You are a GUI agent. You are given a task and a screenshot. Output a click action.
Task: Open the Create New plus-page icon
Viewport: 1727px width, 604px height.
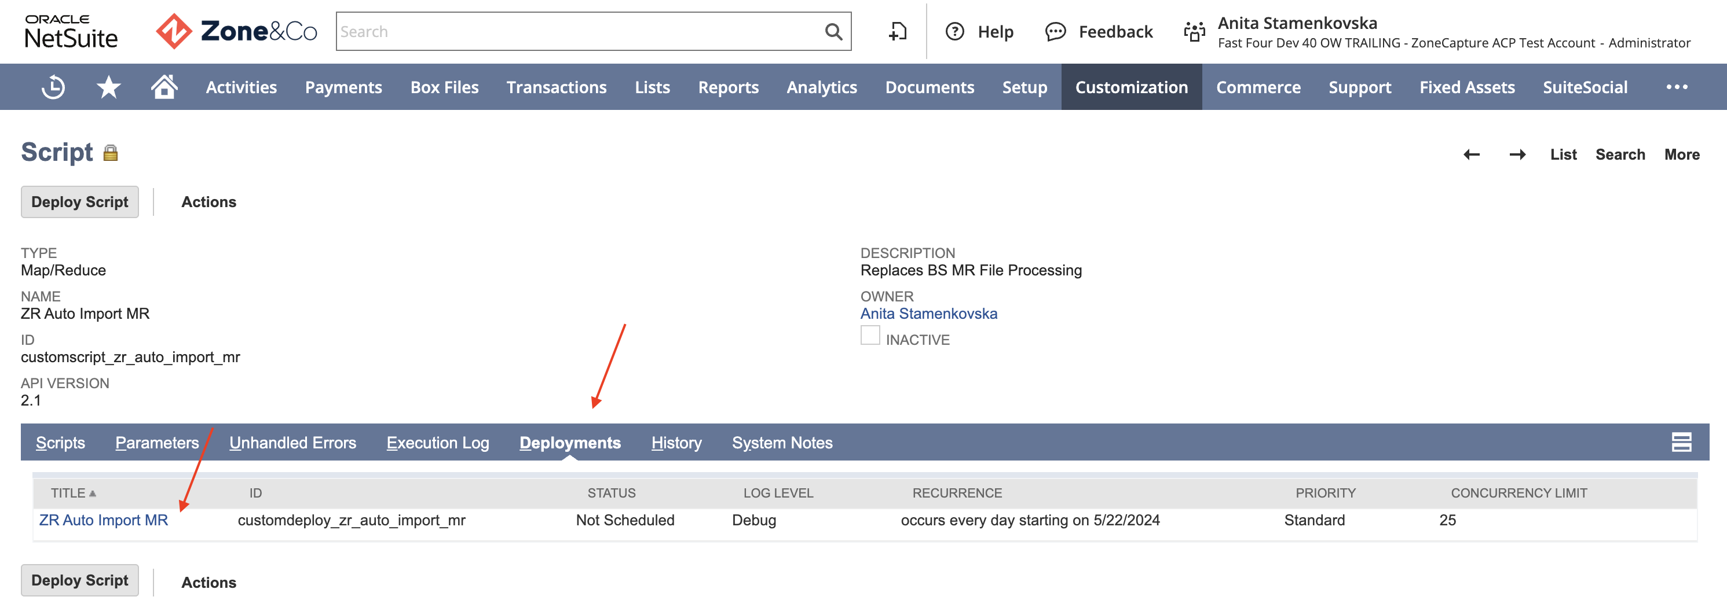click(x=898, y=31)
